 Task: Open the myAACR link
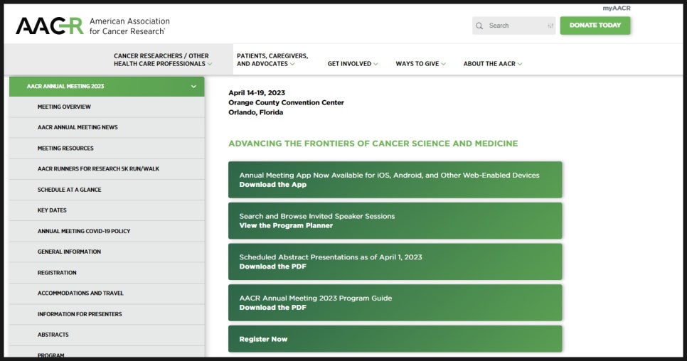[617, 9]
